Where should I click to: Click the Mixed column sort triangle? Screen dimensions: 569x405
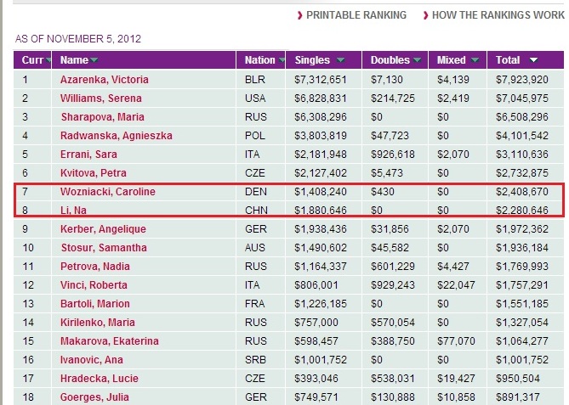tap(475, 60)
